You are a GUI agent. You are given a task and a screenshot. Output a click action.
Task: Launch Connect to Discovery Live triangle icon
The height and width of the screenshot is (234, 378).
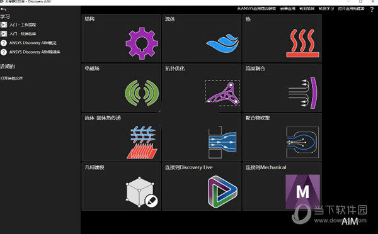(x=222, y=192)
